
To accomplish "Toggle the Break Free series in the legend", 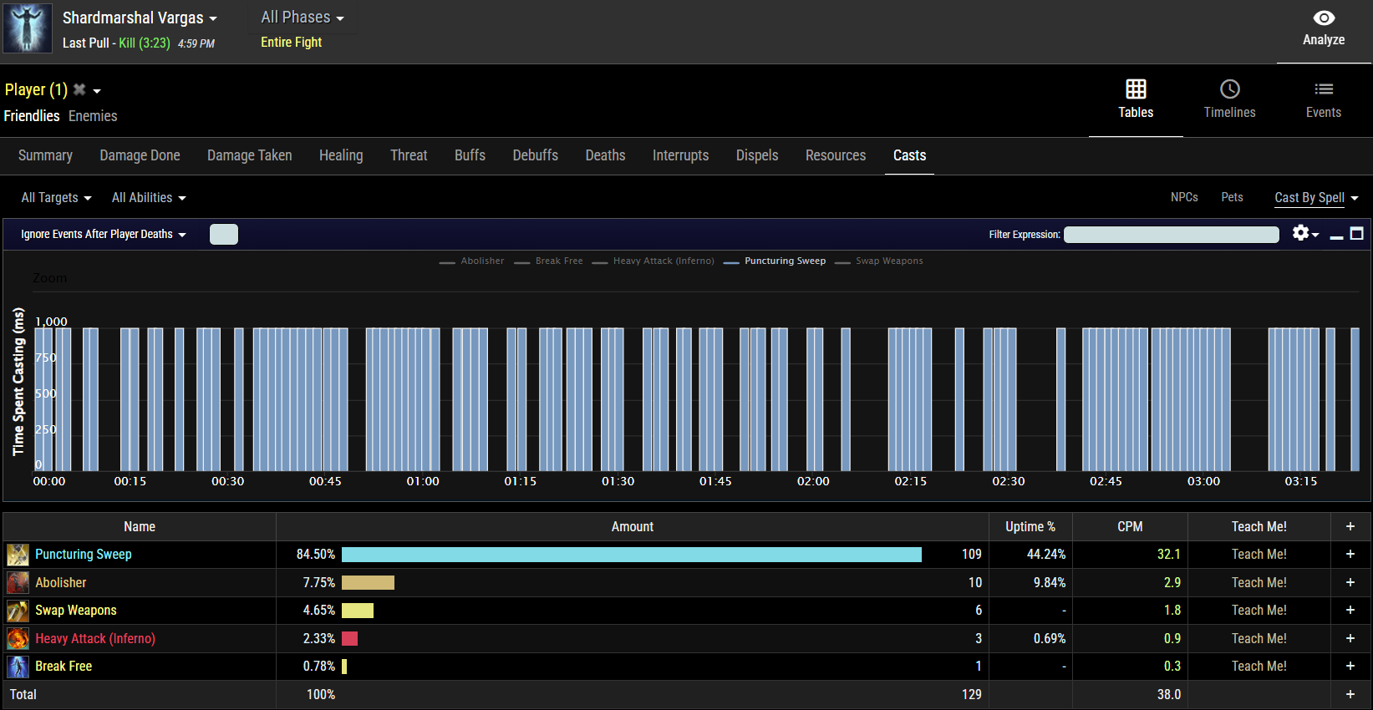I will (549, 261).
